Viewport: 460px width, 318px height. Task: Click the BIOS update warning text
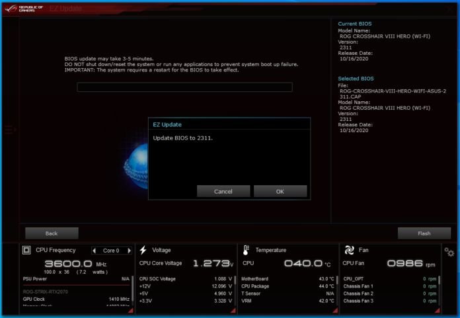(181, 64)
